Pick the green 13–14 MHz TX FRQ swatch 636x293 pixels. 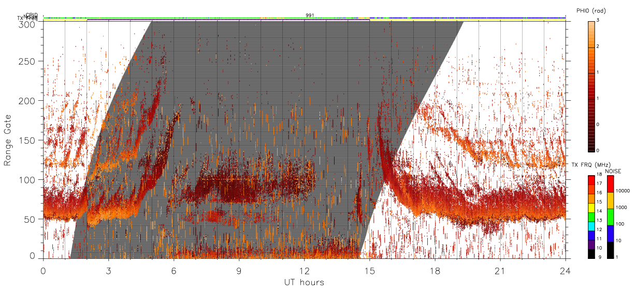[591, 217]
